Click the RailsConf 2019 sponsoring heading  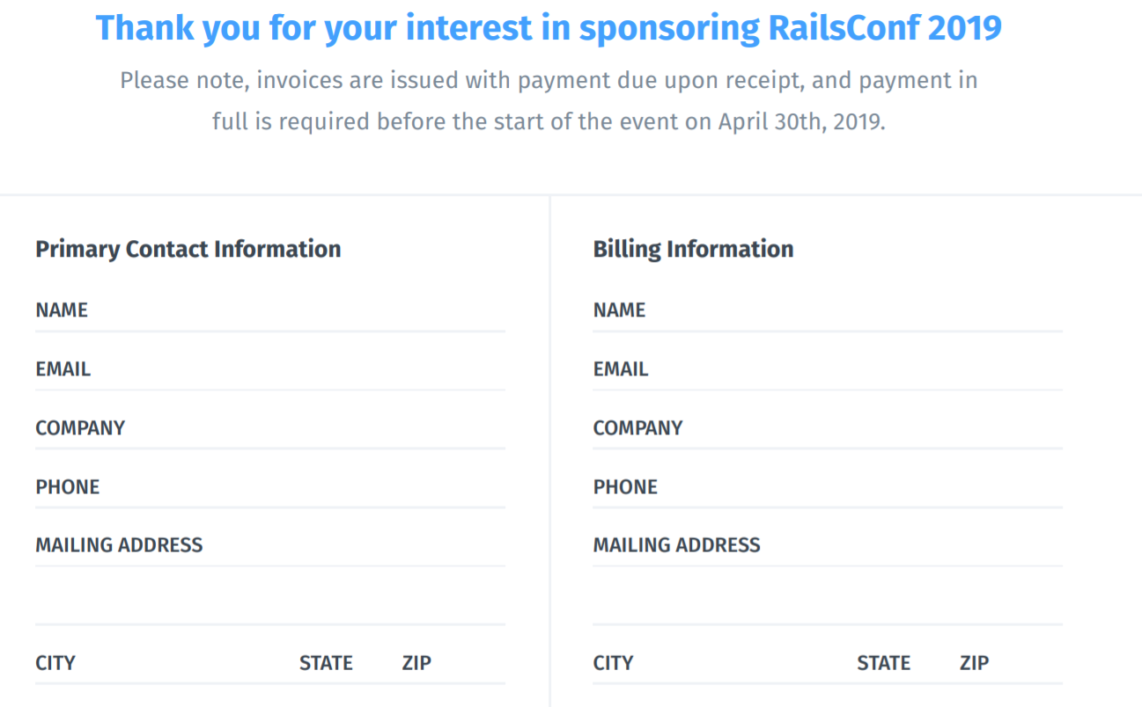548,28
